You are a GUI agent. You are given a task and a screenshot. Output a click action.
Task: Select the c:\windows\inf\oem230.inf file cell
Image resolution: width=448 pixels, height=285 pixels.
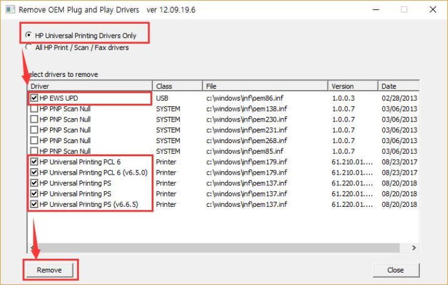point(246,119)
